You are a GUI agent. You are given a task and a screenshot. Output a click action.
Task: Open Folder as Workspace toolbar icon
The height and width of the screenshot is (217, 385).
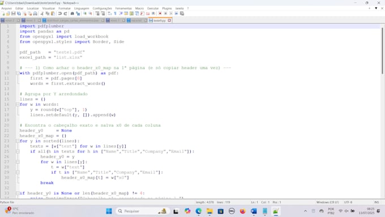click(148, 14)
